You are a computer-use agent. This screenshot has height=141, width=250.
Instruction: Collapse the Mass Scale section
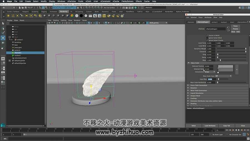pos(189,63)
